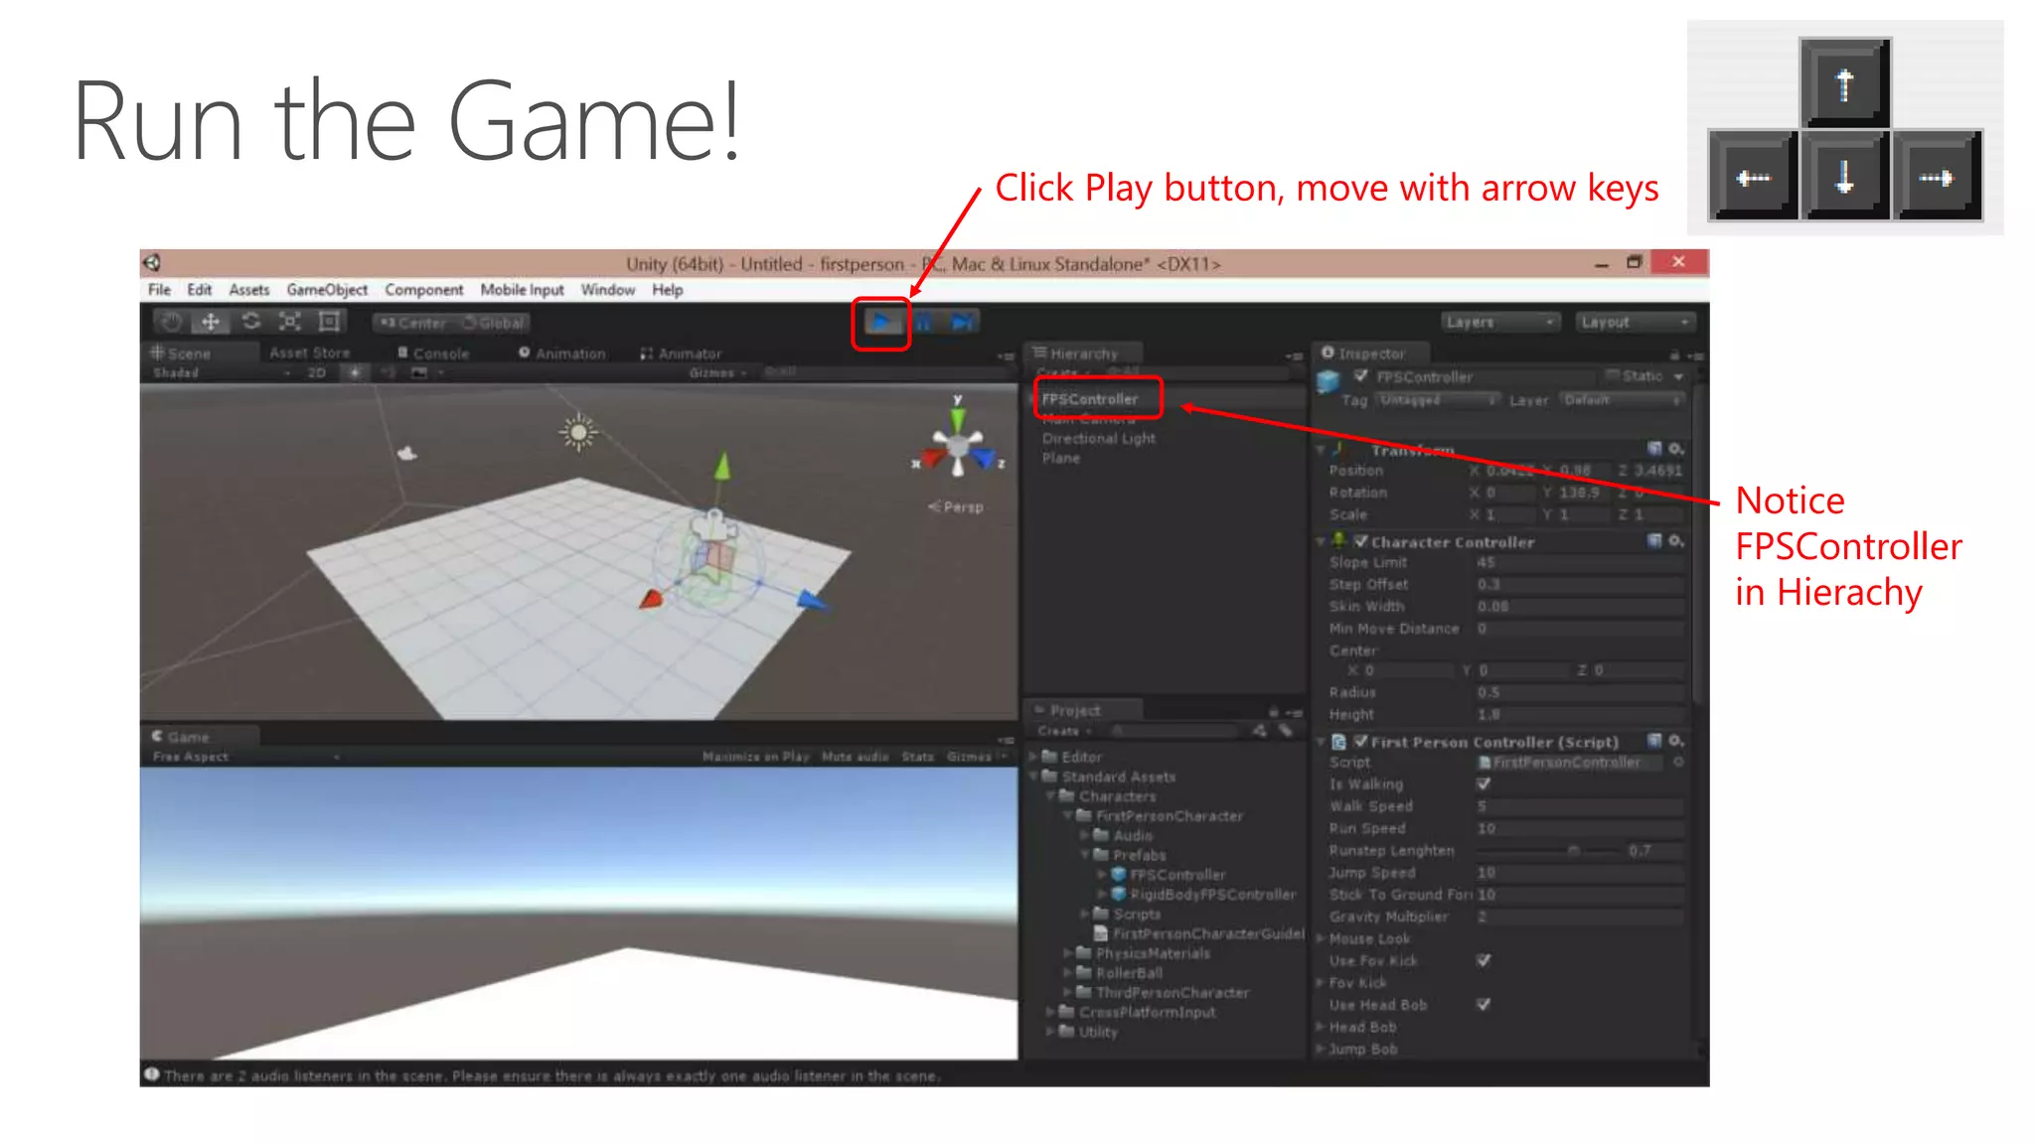This screenshot has width=2035, height=1144.
Task: Open Transform component help book icon
Action: pyautogui.click(x=1654, y=448)
